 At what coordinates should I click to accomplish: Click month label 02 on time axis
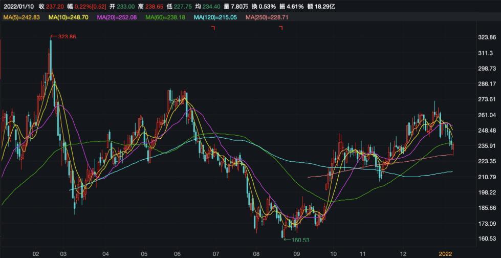pyautogui.click(x=36, y=254)
